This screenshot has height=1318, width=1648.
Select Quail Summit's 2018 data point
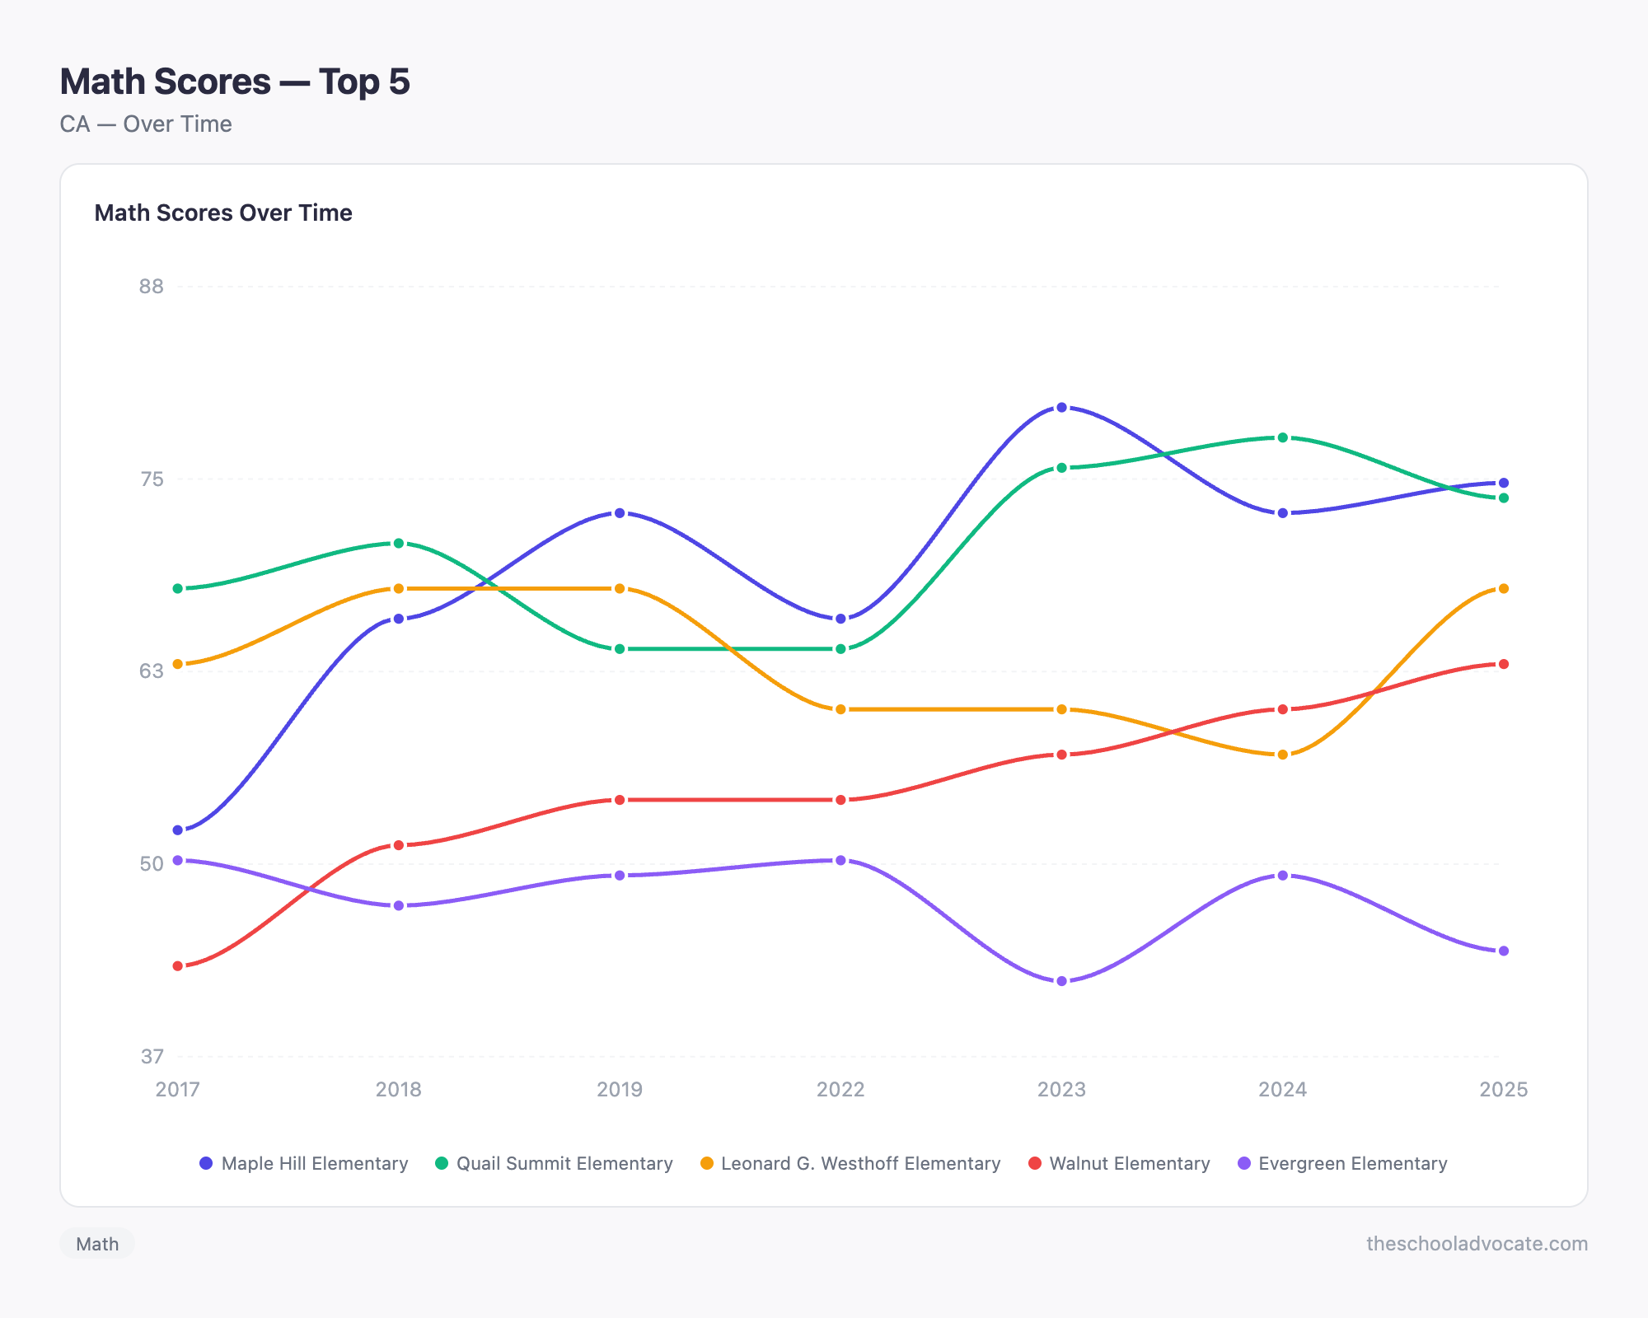coord(399,543)
